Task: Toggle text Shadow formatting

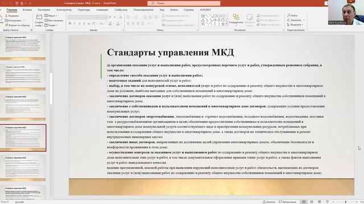Action: click(84, 24)
